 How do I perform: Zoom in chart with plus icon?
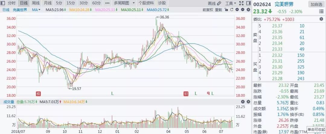(237, 10)
